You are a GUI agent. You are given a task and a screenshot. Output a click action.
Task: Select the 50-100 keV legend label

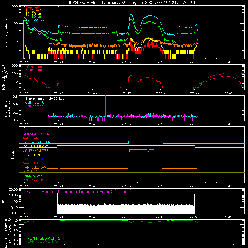coord(35,20)
